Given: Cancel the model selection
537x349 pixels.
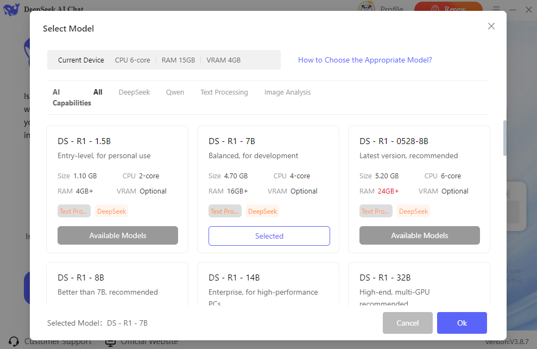Looking at the screenshot, I should click(408, 323).
